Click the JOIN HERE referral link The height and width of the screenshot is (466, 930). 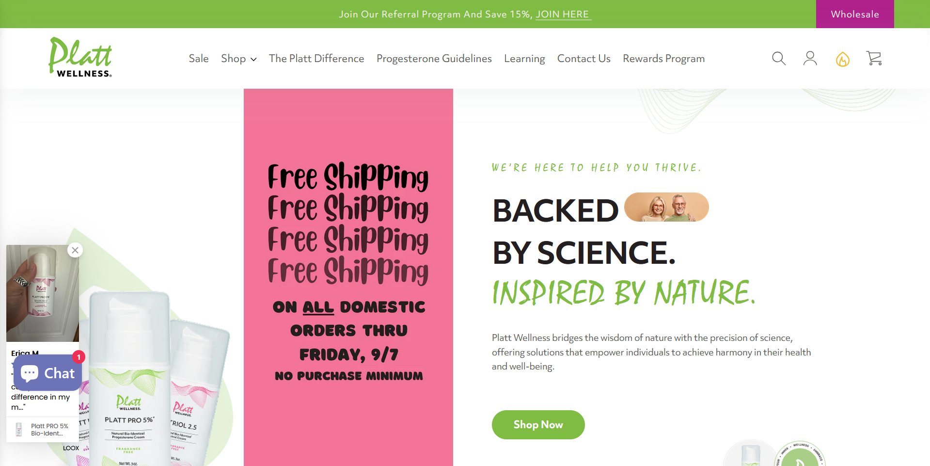[x=562, y=15]
